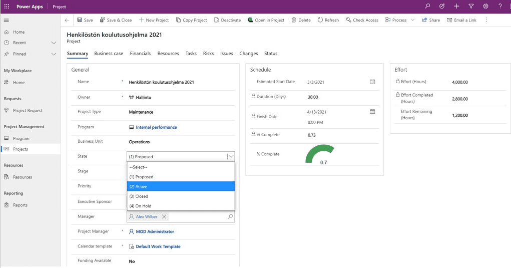Image resolution: width=511 pixels, height=268 pixels.
Task: Open the Risks tab
Action: [208, 54]
